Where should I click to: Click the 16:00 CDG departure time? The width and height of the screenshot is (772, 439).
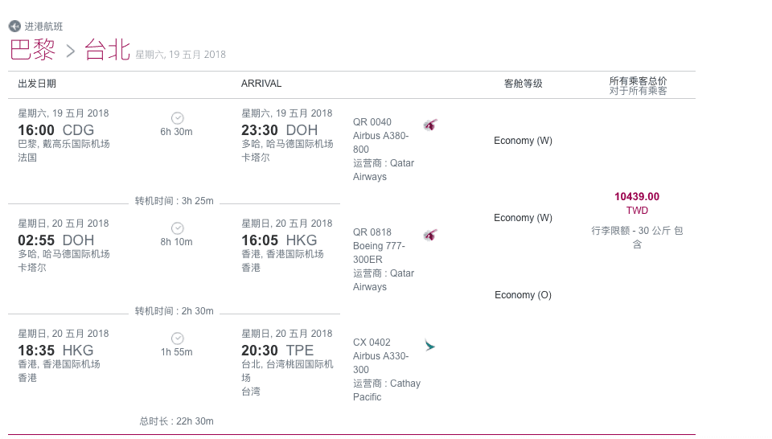55,130
